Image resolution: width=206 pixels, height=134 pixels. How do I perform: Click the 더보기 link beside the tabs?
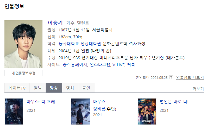pos(198,89)
